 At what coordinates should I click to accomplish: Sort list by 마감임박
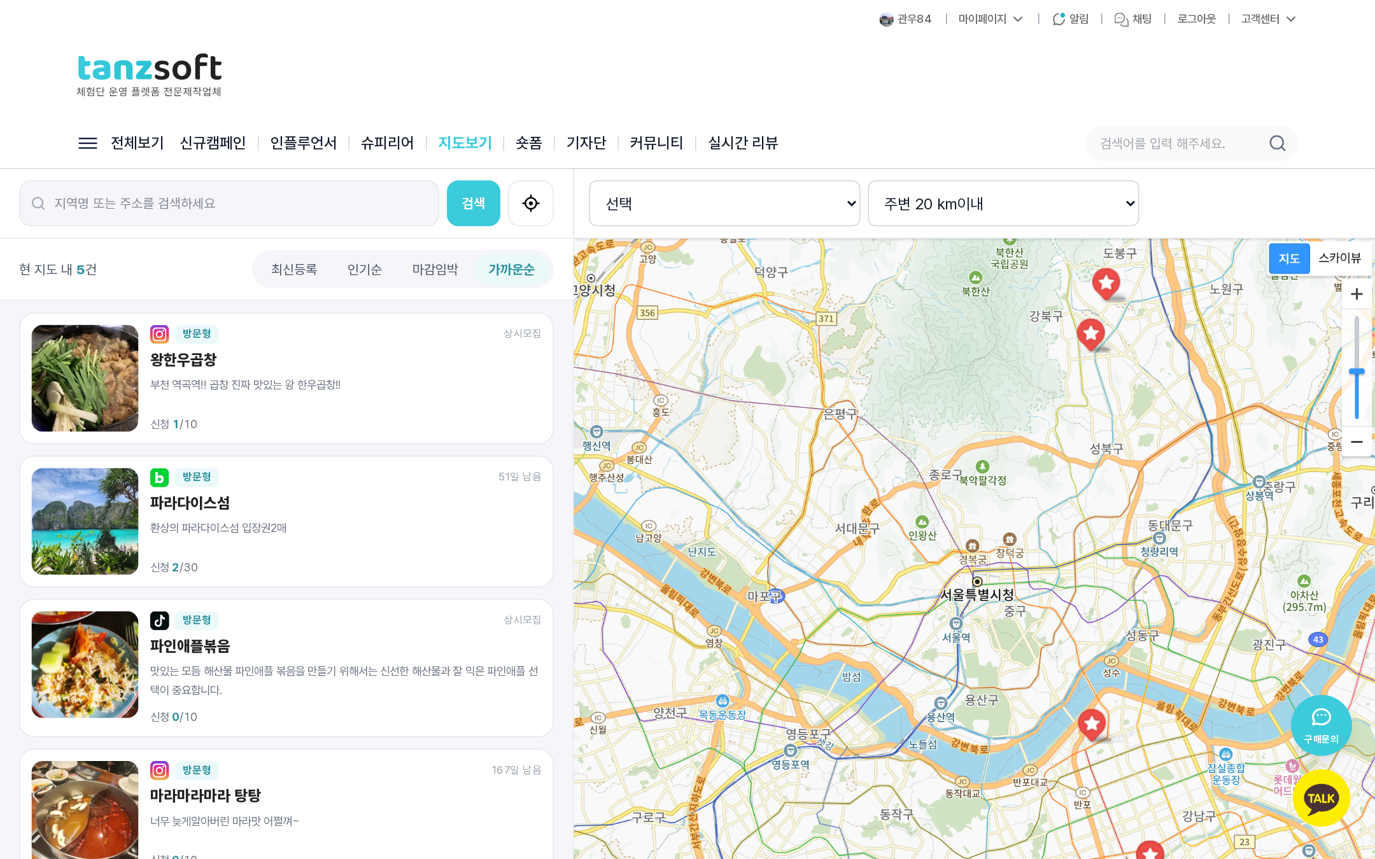coord(435,270)
